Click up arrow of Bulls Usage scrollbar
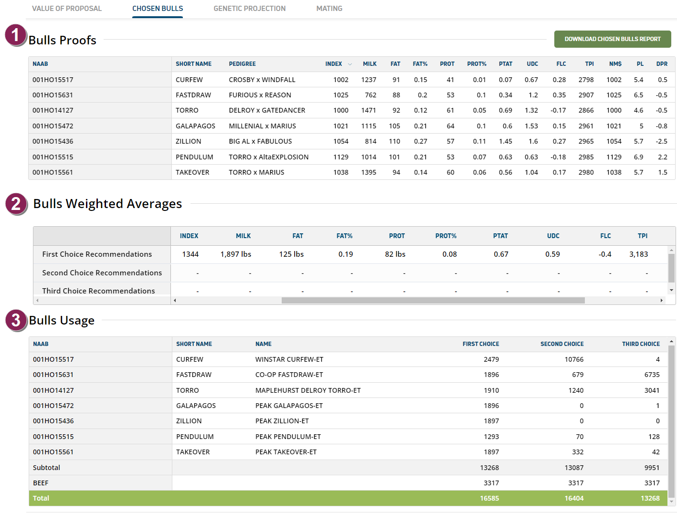Screen dimensions: 677x513 click(671, 342)
